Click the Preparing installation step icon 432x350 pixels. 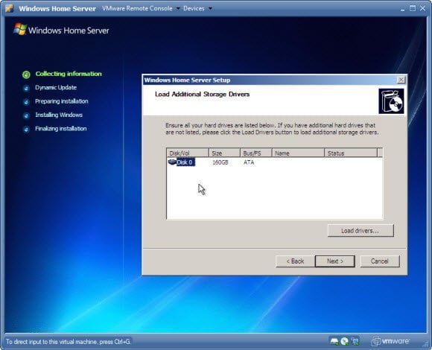coord(26,102)
